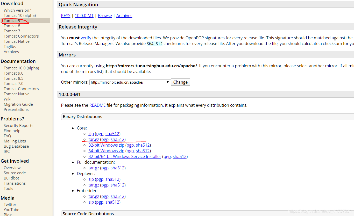Screen dimensions: 354x216
Task: Open Tomcat 9.0 documentation
Action: [x=13, y=73]
